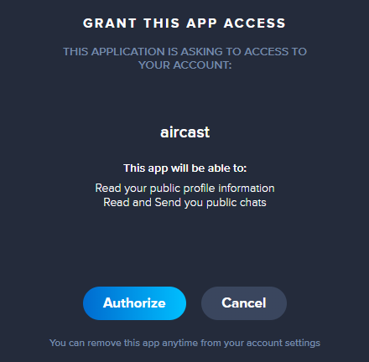The image size is (369, 362).
Task: Select the 'Read your public profile information' permission
Action: [x=184, y=189]
